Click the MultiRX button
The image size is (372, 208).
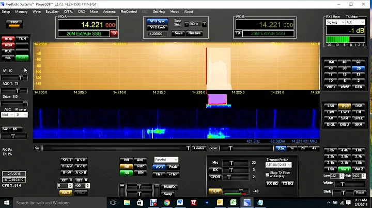click(170, 187)
